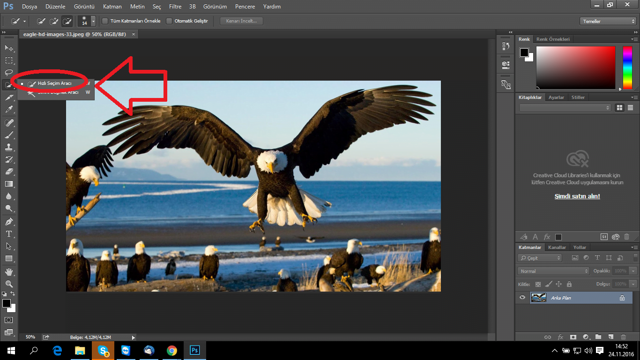The image size is (640, 360).
Task: Select the Lasso tool in toolbar
Action: (9, 72)
